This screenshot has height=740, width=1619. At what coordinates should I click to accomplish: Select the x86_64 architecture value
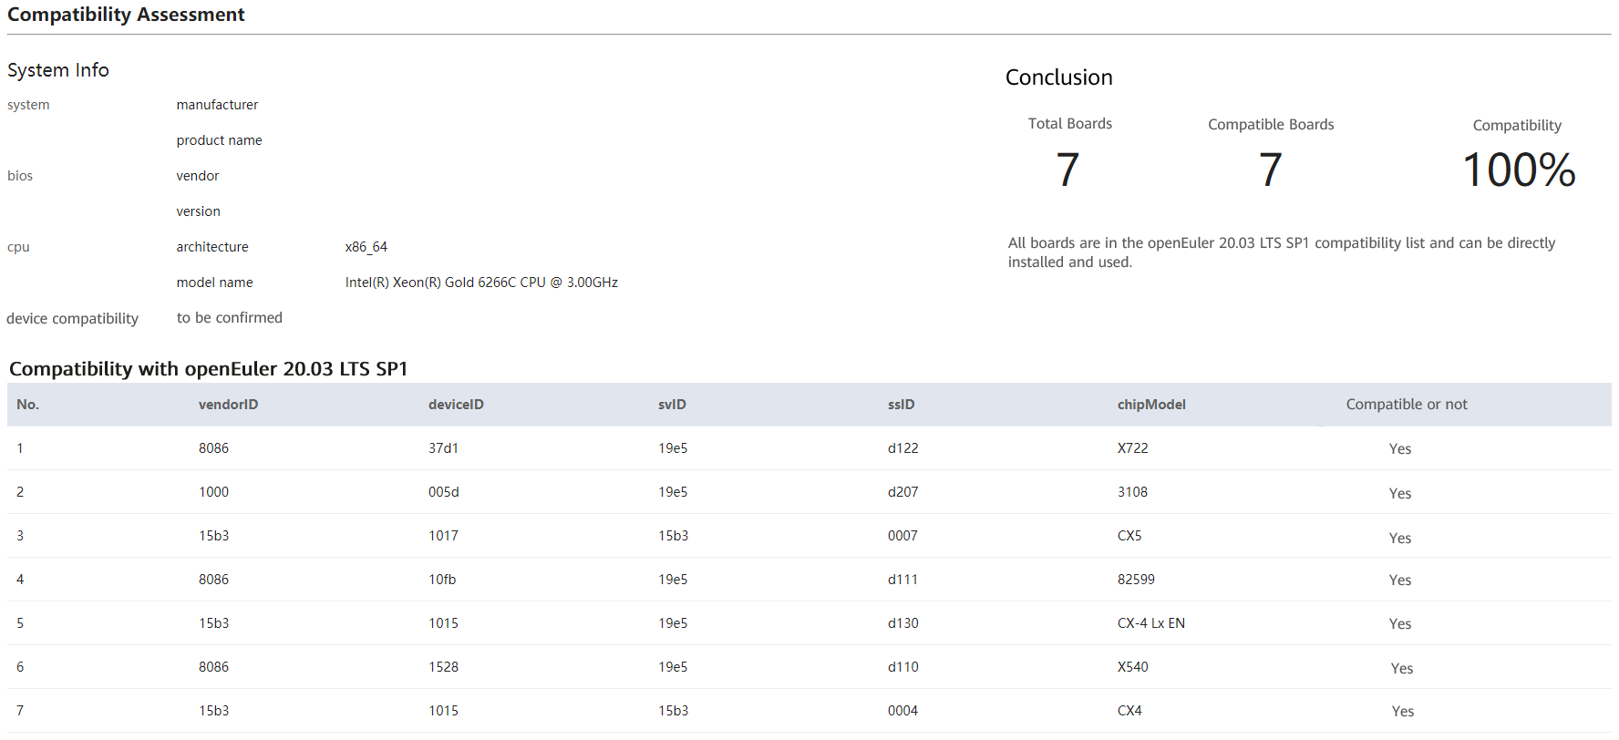[366, 247]
